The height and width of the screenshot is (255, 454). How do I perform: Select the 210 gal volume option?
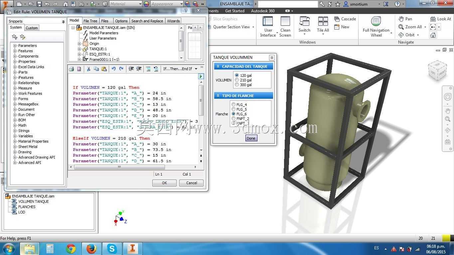[243, 80]
